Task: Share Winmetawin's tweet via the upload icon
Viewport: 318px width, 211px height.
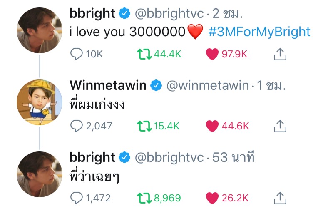Action: pyautogui.click(x=280, y=126)
